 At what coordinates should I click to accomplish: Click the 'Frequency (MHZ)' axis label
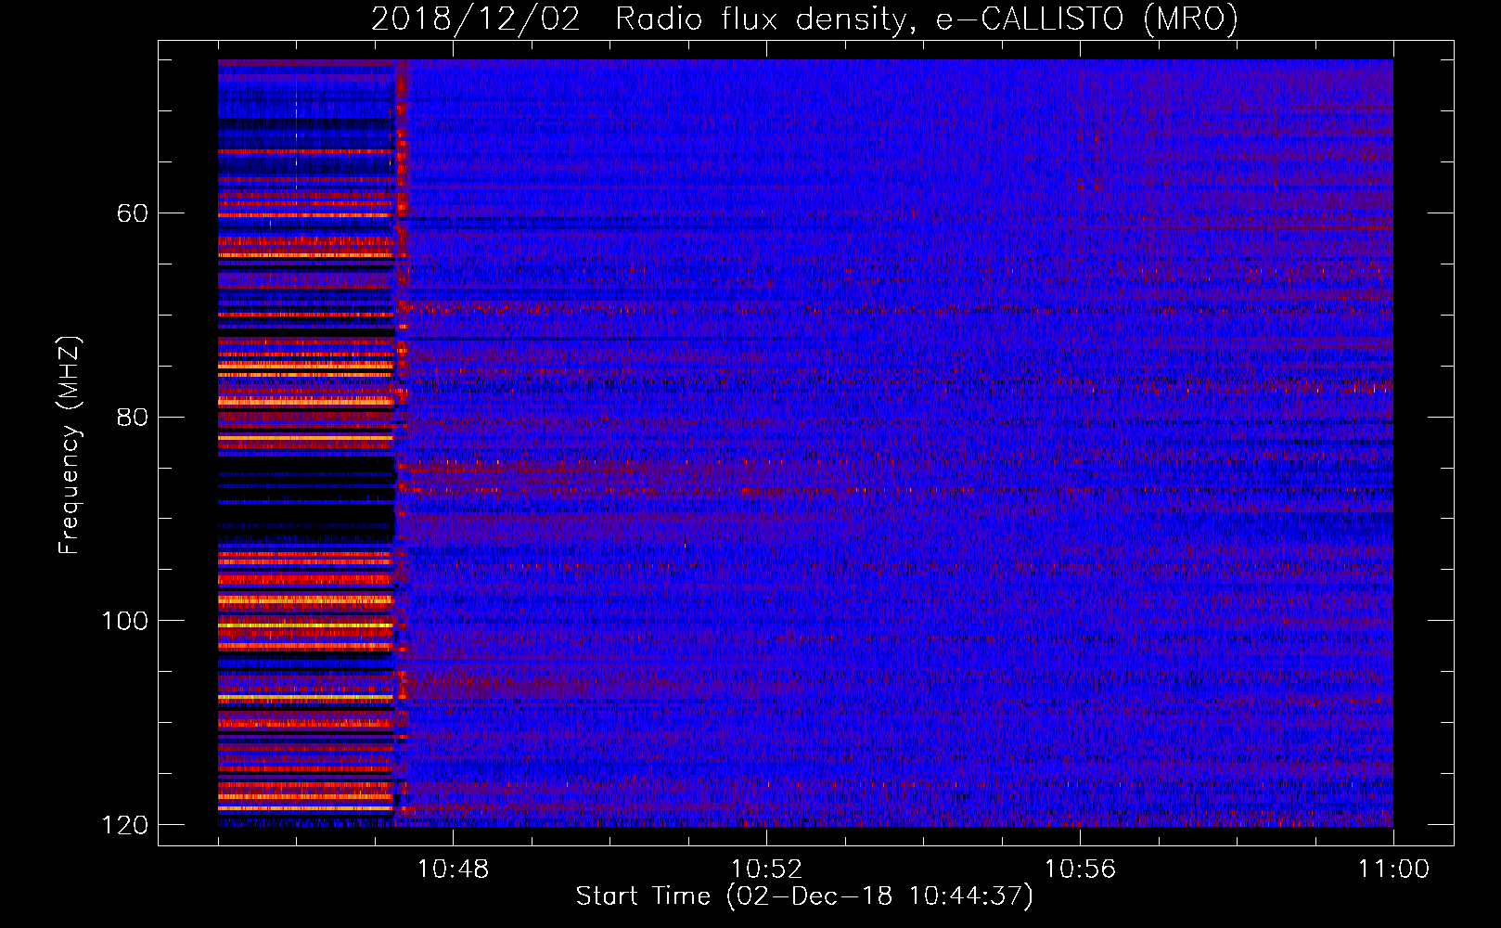click(x=70, y=445)
